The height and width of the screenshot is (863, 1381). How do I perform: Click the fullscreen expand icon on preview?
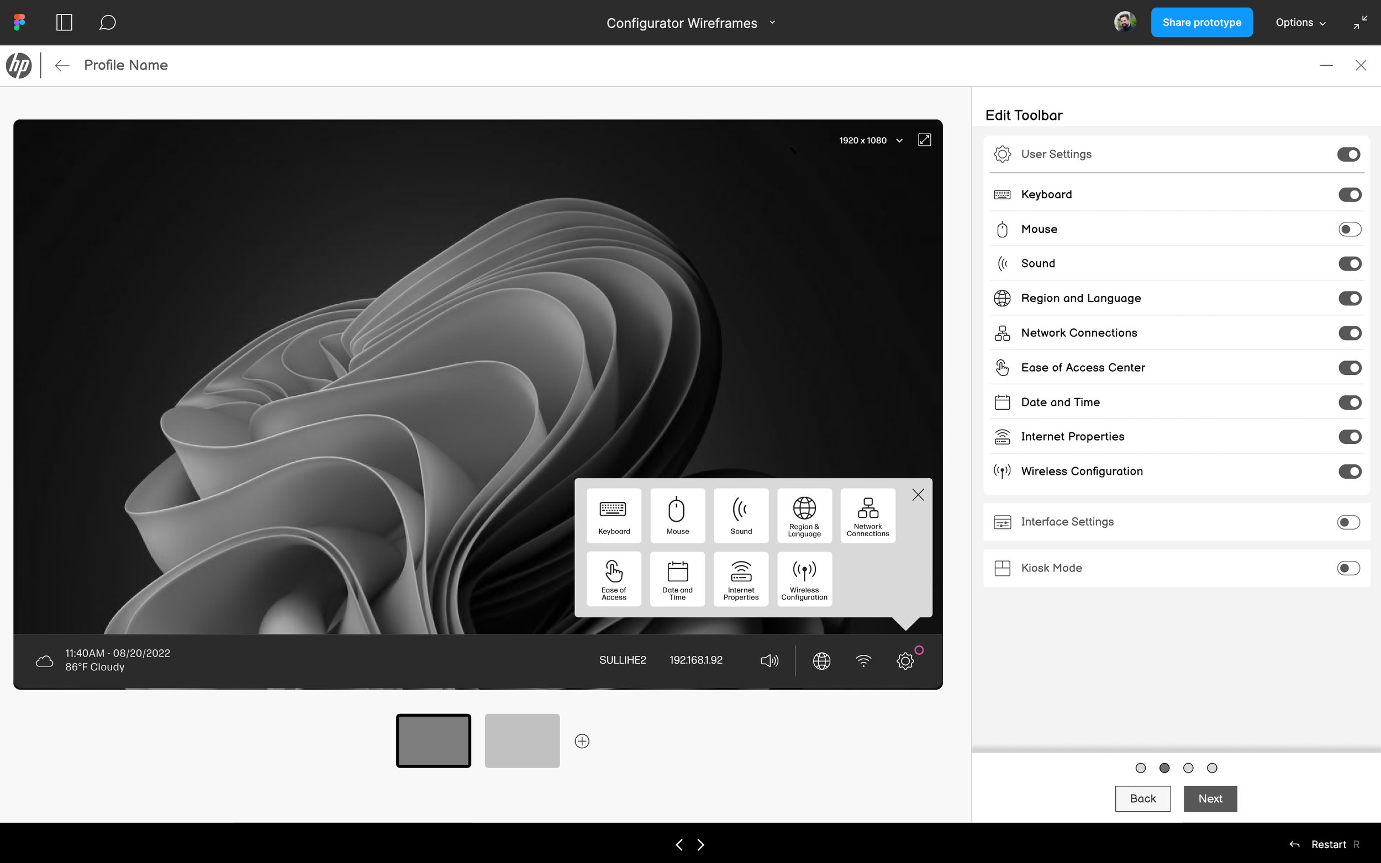924,140
